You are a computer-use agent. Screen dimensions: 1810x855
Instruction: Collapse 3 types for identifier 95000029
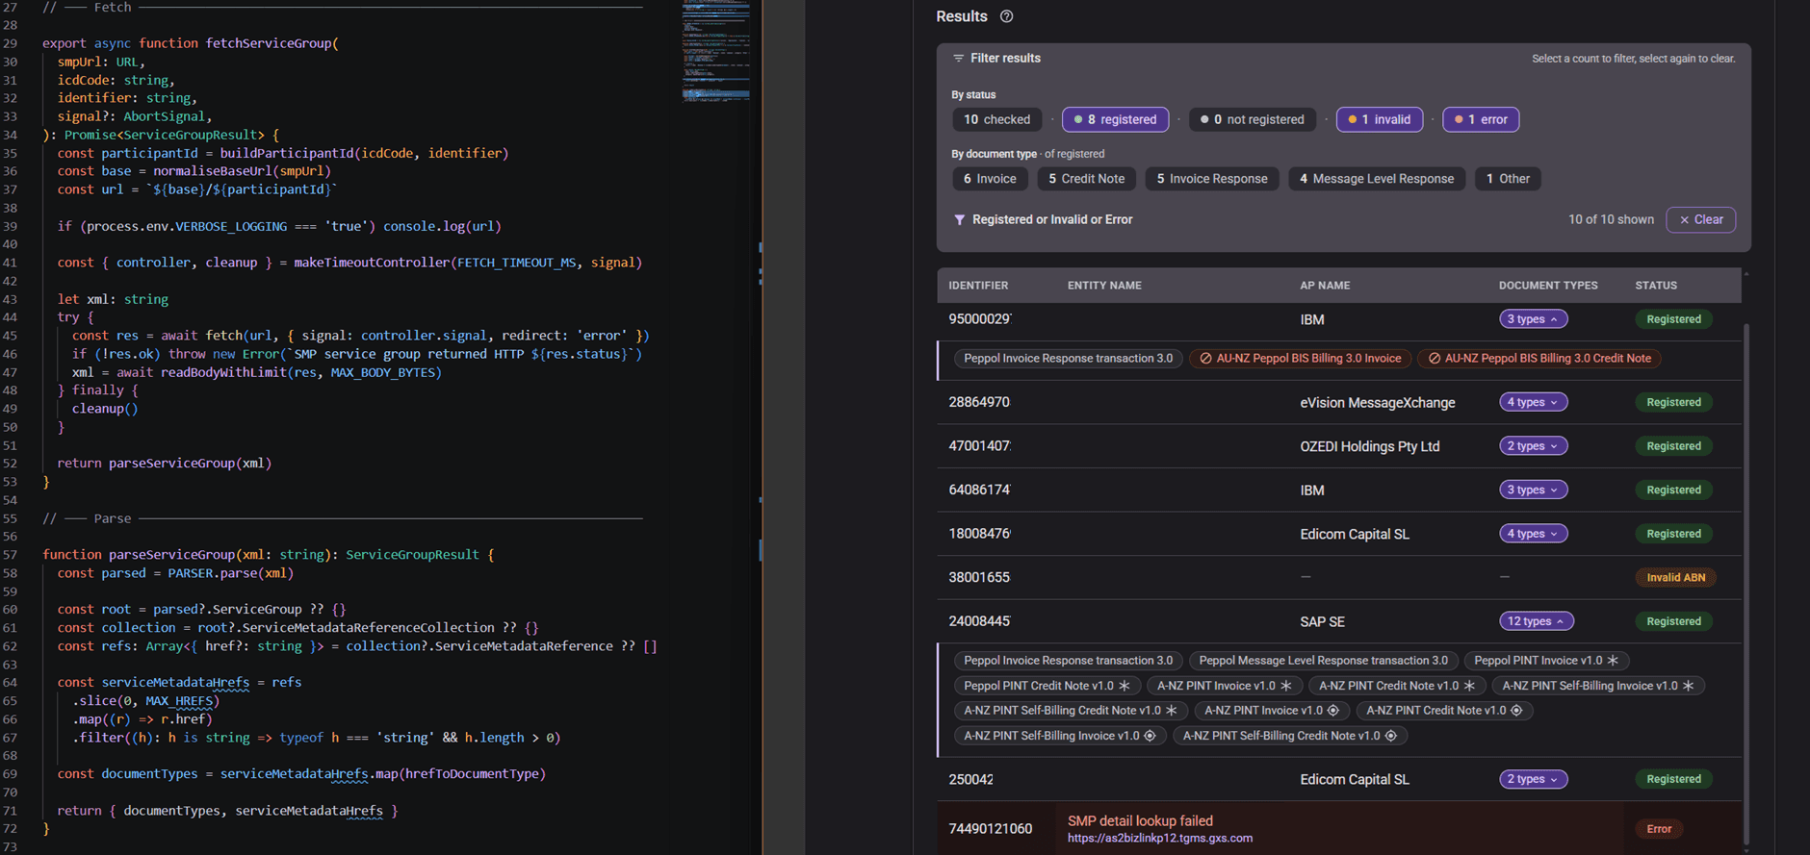tap(1533, 319)
